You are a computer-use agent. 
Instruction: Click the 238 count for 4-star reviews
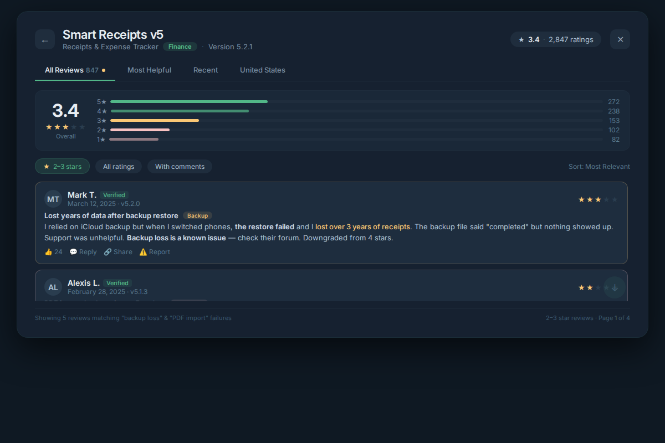coord(613,111)
